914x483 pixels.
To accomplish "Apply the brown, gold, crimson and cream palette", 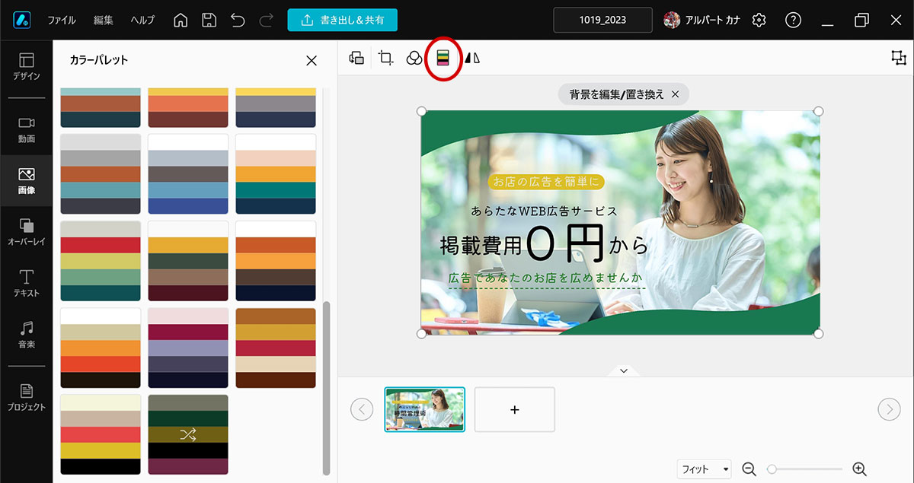I will pos(276,348).
